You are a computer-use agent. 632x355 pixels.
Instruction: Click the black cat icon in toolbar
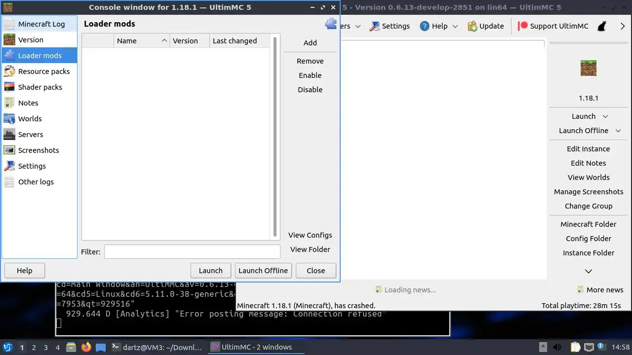pos(601,26)
